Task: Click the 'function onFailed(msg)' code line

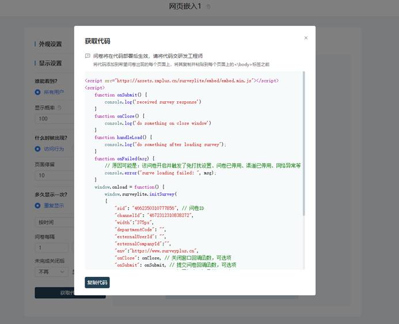Action: pyautogui.click(x=125, y=159)
